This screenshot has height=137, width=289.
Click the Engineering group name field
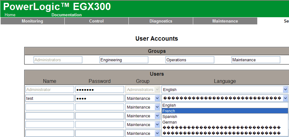(124, 60)
